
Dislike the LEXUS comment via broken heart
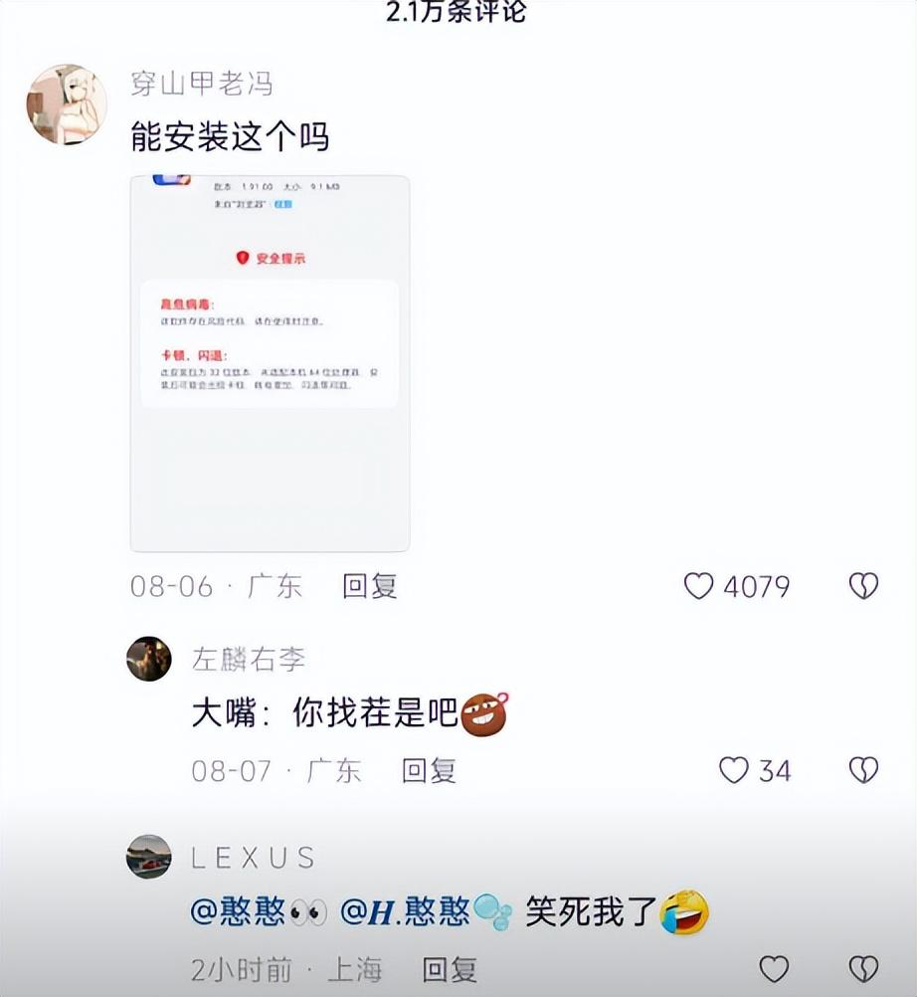coord(863,969)
